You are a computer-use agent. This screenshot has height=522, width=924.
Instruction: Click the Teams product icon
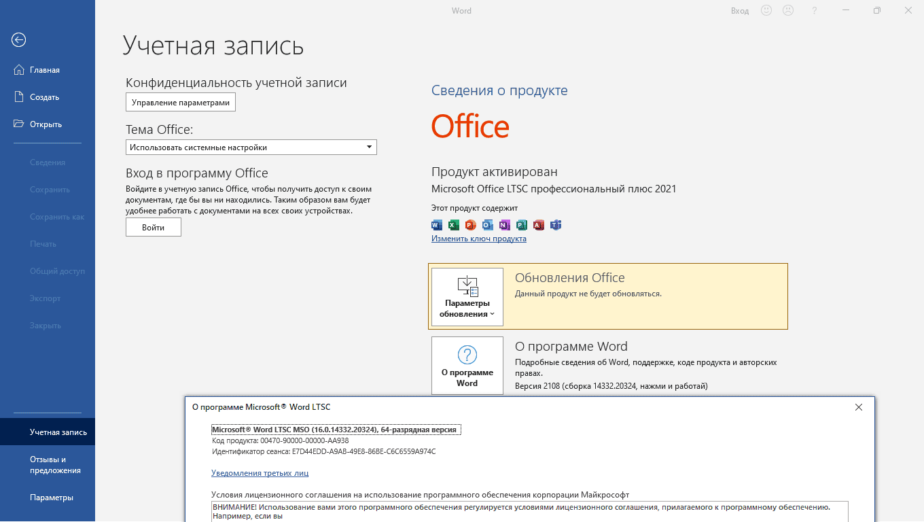(x=556, y=225)
